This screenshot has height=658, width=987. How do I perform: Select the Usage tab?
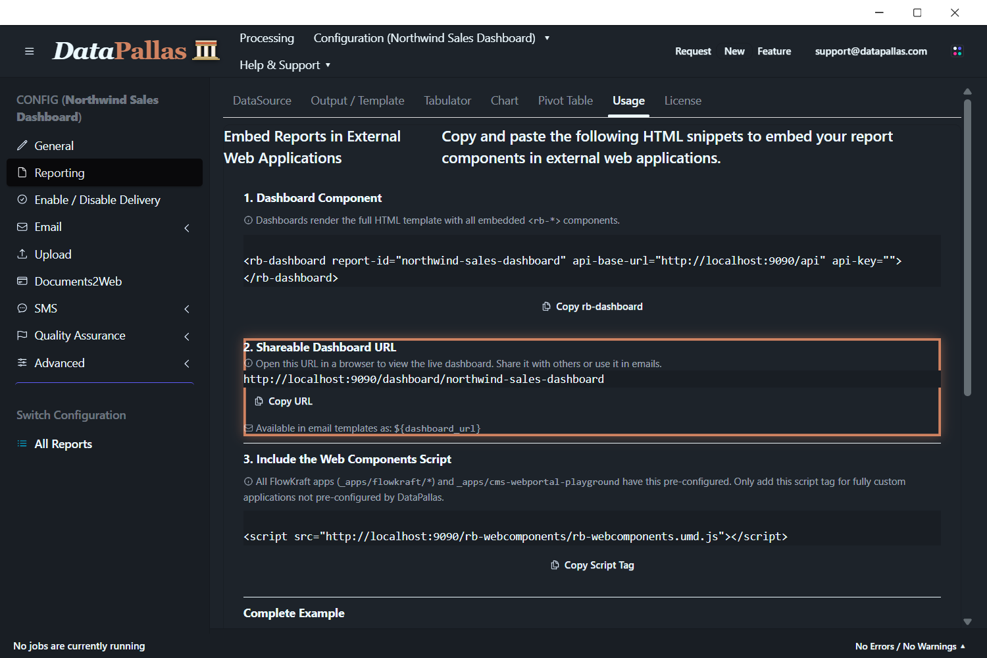point(628,101)
